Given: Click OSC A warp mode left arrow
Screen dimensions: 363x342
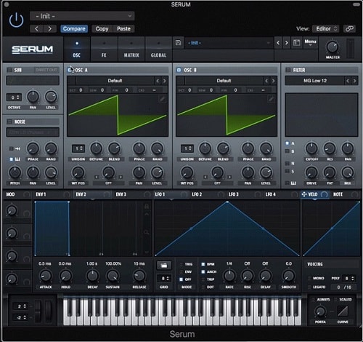Looking at the screenshot, I should [x=97, y=177].
